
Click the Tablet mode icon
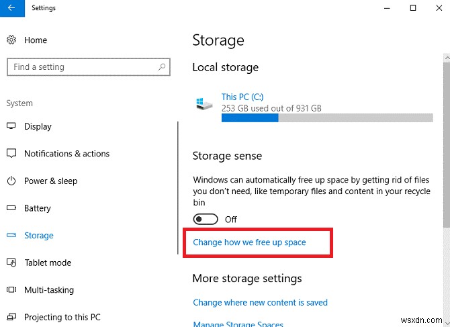11,263
